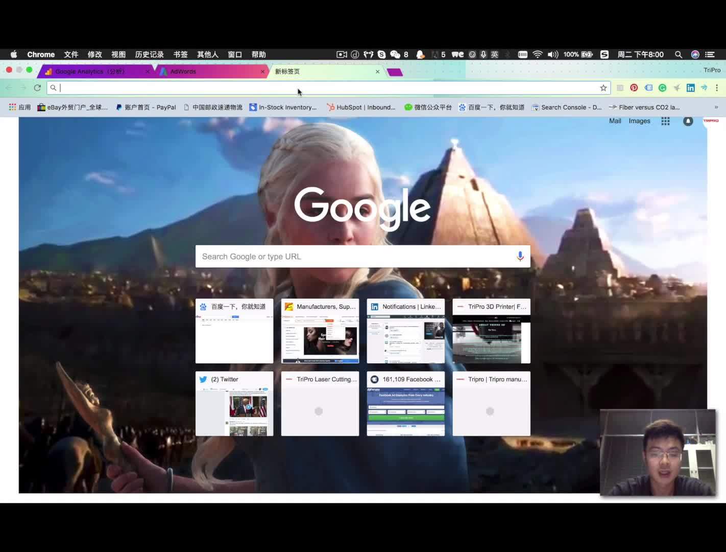Start voice search with the microphone icon

(520, 257)
